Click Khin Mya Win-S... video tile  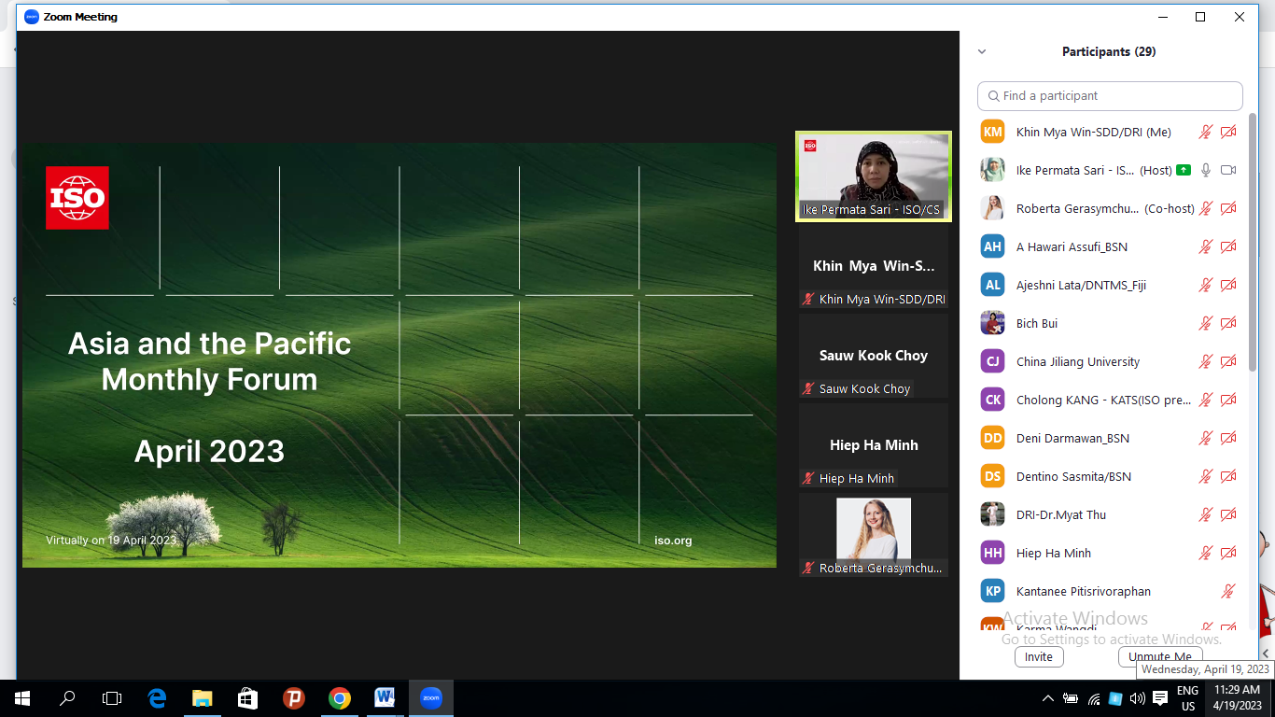tap(874, 266)
